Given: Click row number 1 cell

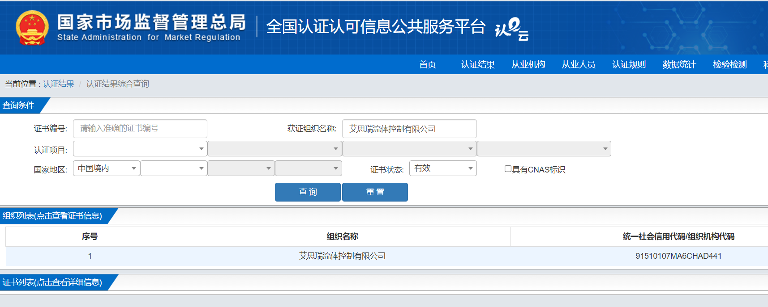Looking at the screenshot, I should pyautogui.click(x=90, y=256).
